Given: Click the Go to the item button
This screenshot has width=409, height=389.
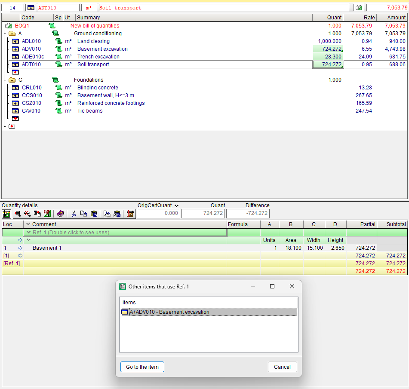Looking at the screenshot, I should 142,367.
